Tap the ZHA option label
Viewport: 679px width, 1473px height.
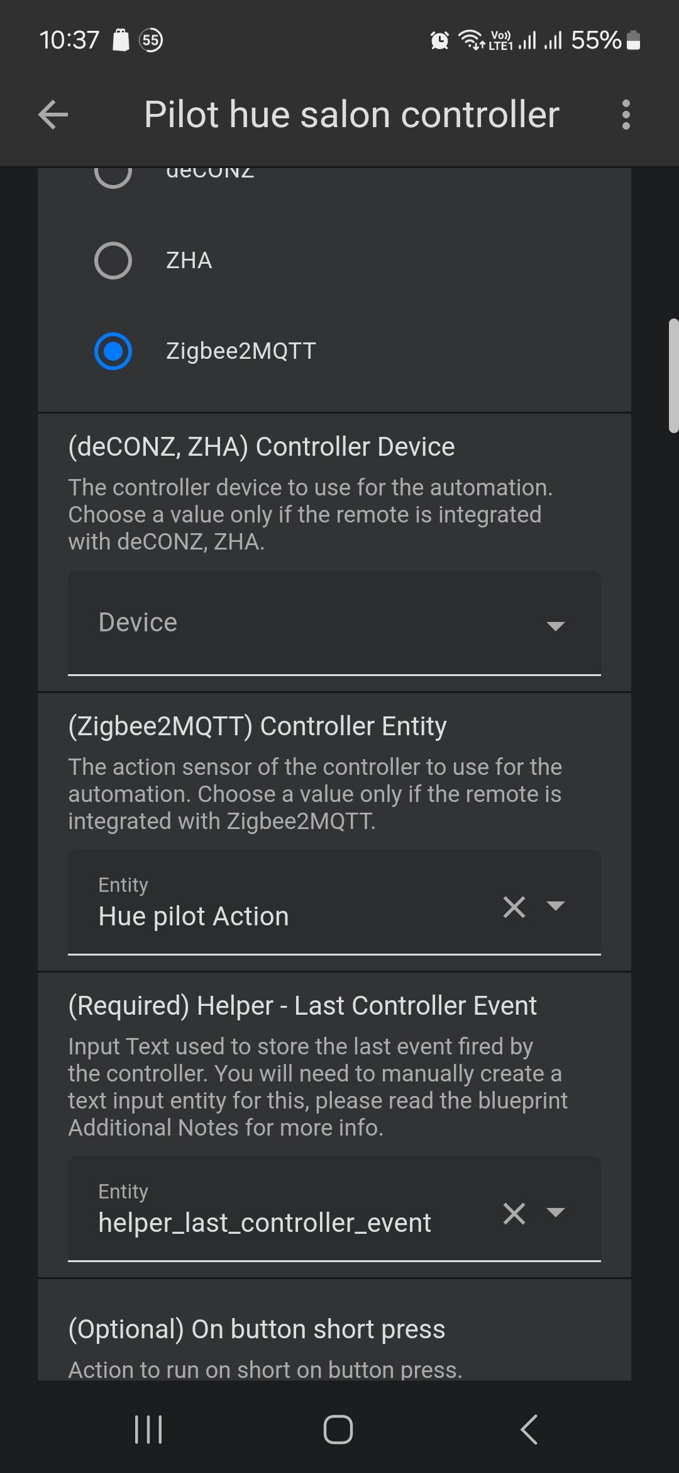189,261
